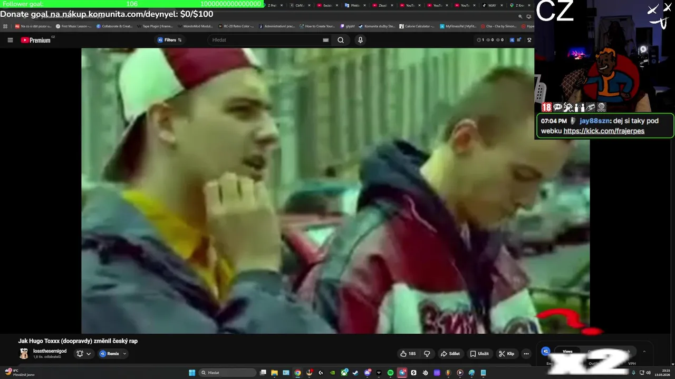Open volume control in system tray
Image resolution: width=675 pixels, height=379 pixels.
(x=649, y=373)
